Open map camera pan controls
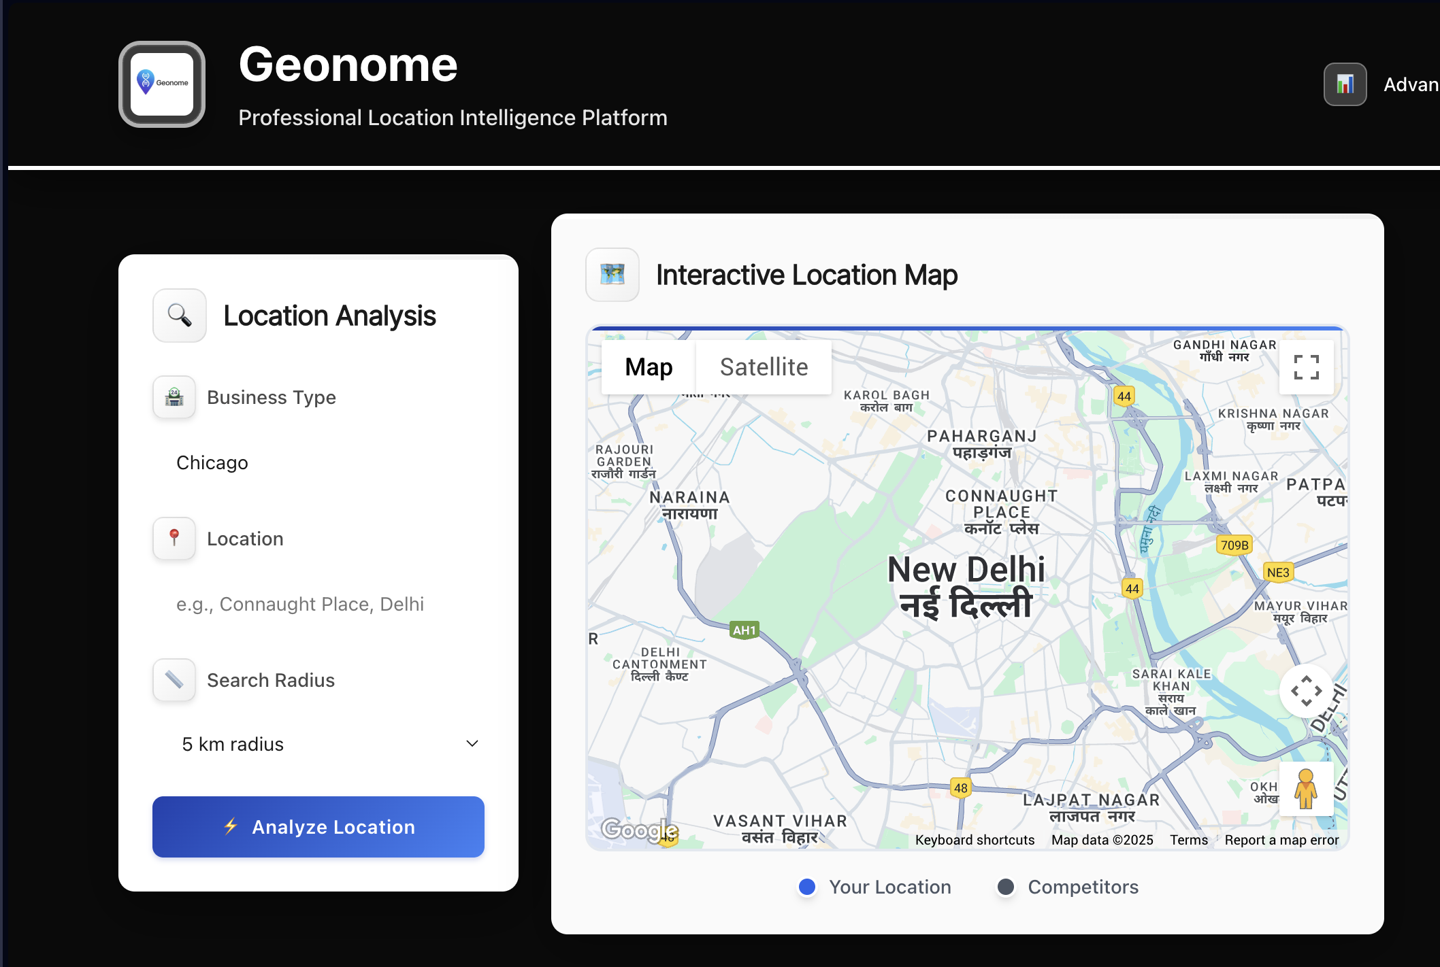 (1306, 691)
